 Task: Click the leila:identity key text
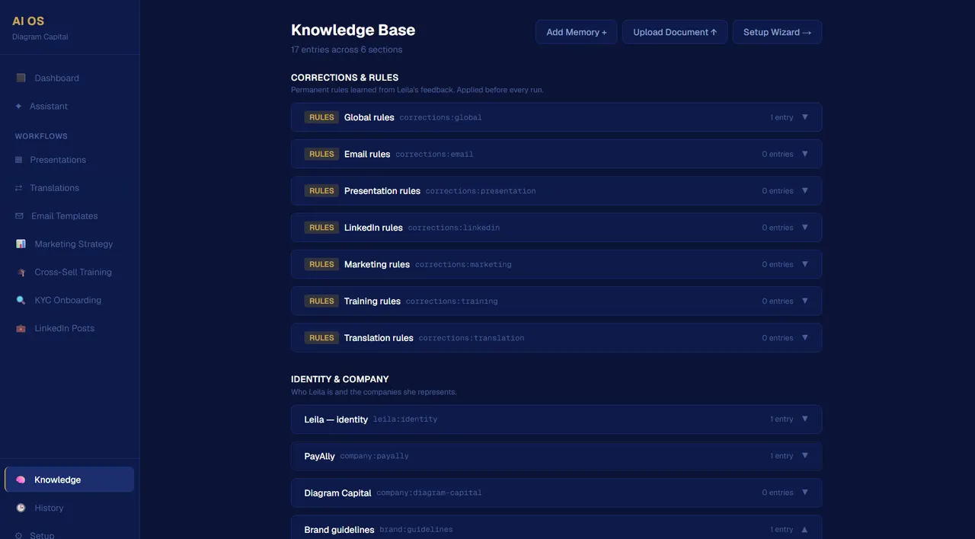click(x=405, y=419)
